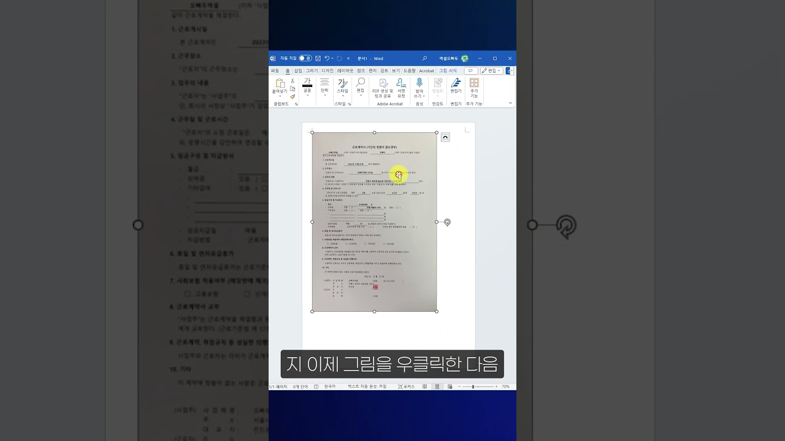785x441 pixels.
Task: Select the Format Painter brush icon
Action: [293, 96]
